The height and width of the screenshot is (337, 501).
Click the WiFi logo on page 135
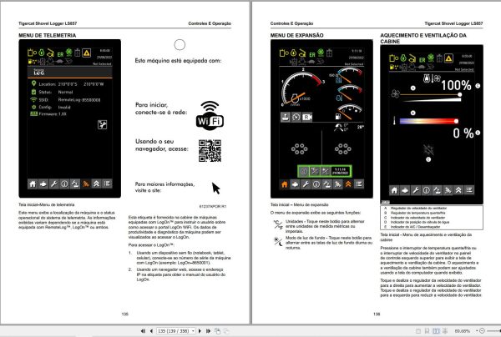coord(210,116)
